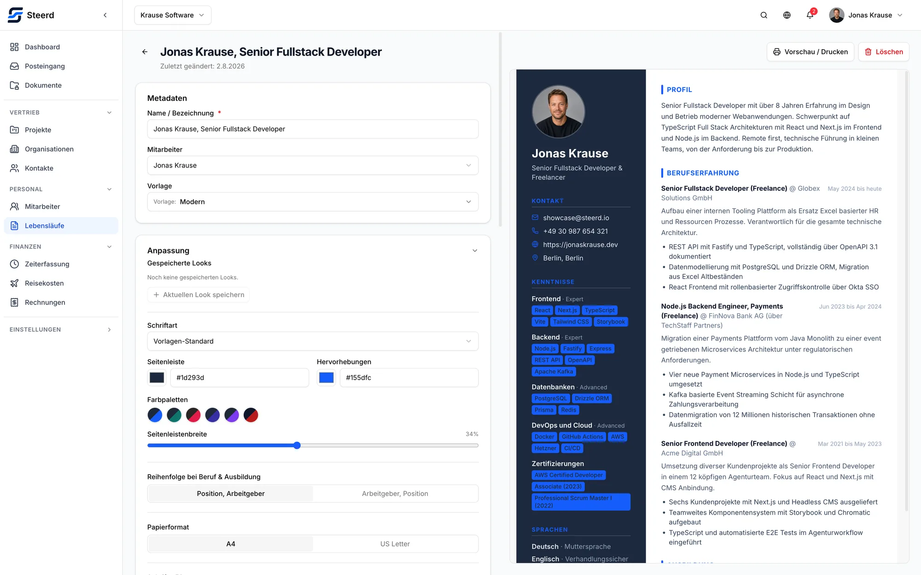Expand the Einstellungen sidebar section
The width and height of the screenshot is (921, 575).
click(109, 330)
